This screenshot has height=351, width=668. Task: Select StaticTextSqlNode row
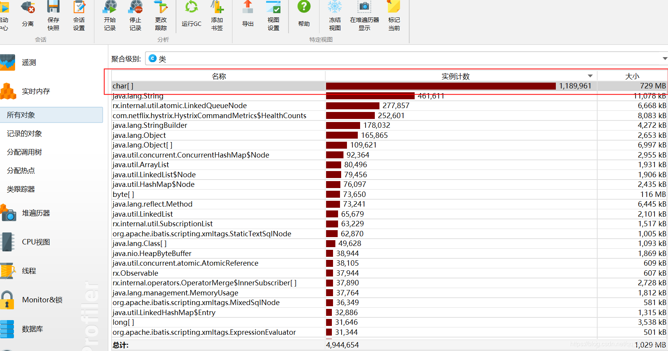(390, 234)
